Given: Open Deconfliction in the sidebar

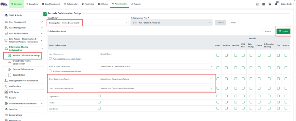Looking at the screenshot, I should click(19, 75).
